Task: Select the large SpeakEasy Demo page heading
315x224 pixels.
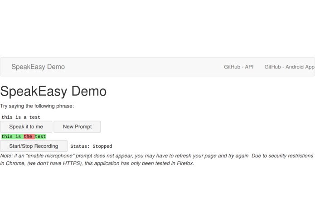Action: click(53, 92)
